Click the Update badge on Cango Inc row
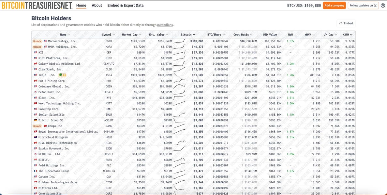Image resolution: width=387 pixels, height=195 pixels. coord(37,126)
